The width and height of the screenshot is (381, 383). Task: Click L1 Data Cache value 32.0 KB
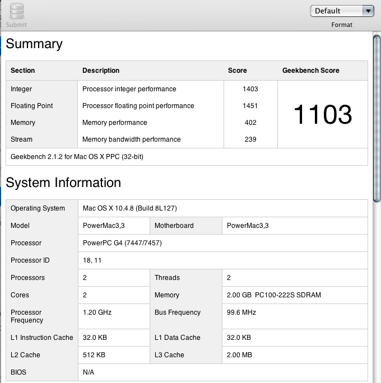coord(239,338)
